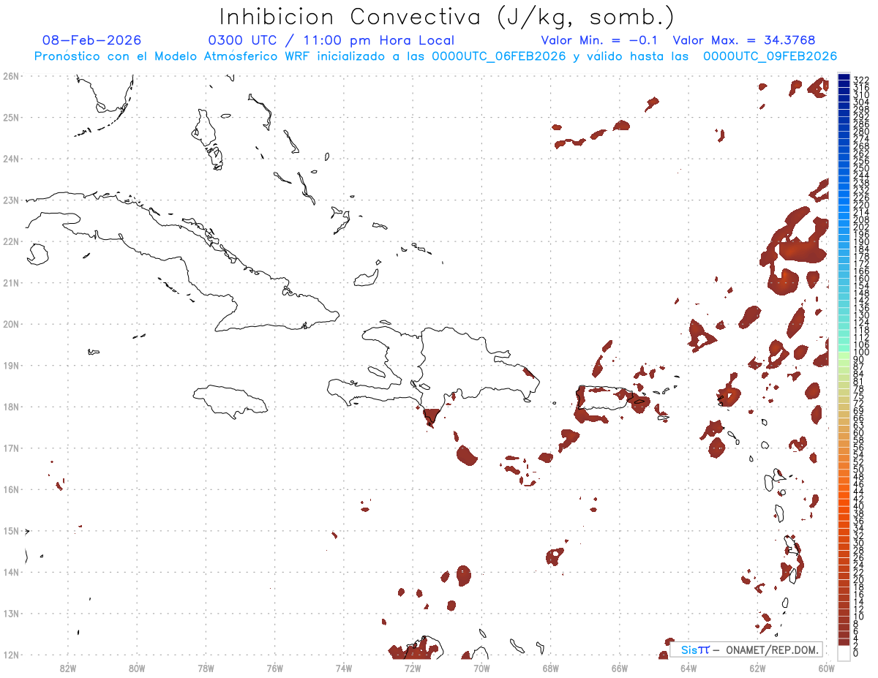Viewport: 878px width, 678px height.
Task: Click latitude label '24N'
Action: (x=11, y=159)
